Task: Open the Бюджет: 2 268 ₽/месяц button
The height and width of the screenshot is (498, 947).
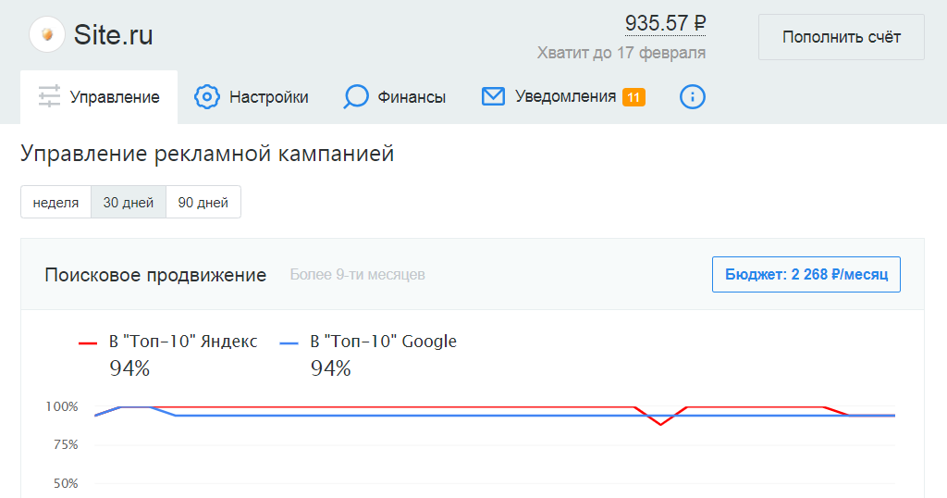Action: (806, 274)
